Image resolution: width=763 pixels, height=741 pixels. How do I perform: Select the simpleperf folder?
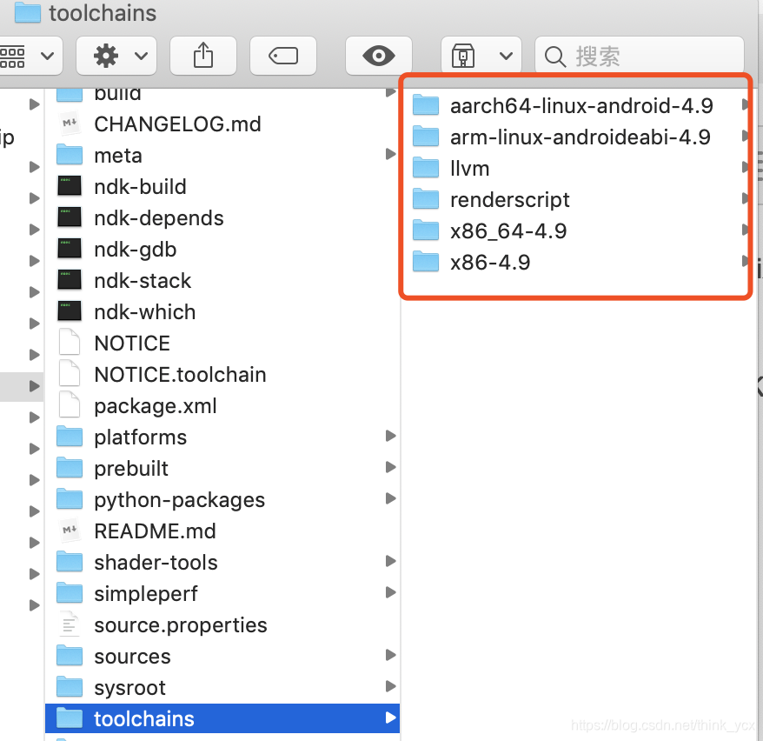click(222, 593)
